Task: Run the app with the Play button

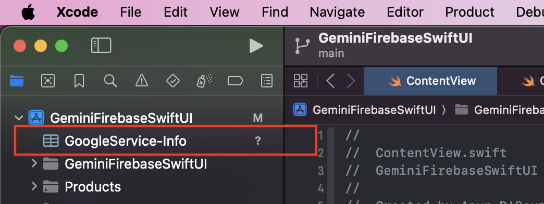Action: tap(256, 46)
